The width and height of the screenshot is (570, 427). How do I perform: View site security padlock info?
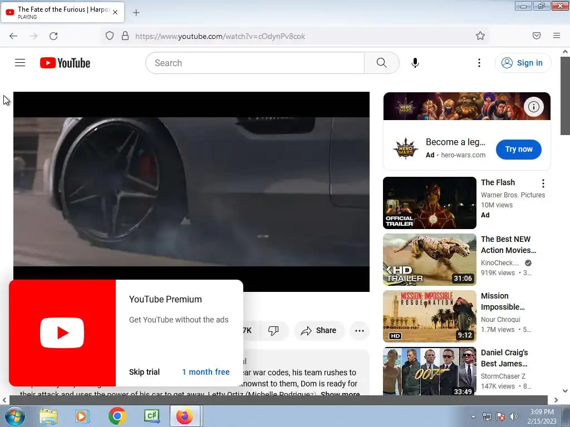pos(125,36)
